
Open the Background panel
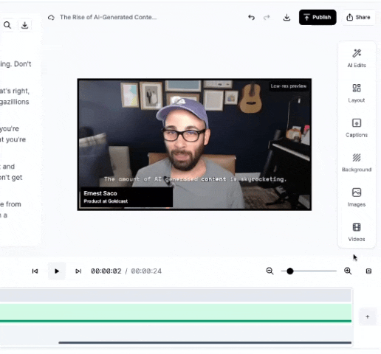pos(357,162)
